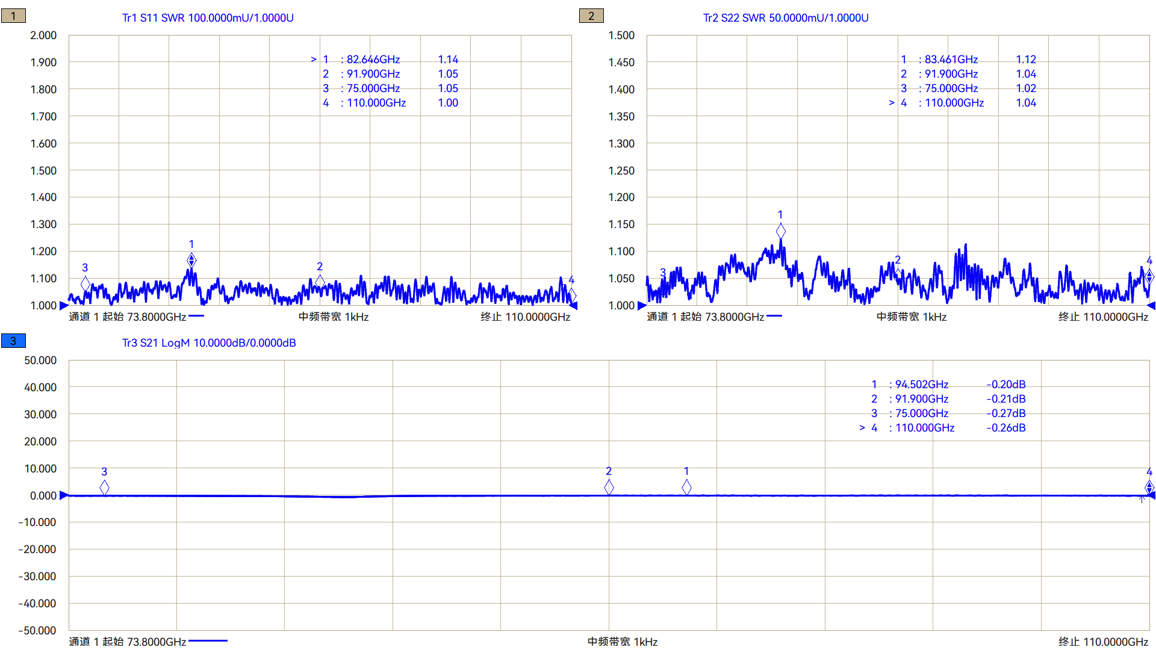Select the Tr3 S21 LogM trace title
Screen dimensions: 1156x650
(x=209, y=343)
